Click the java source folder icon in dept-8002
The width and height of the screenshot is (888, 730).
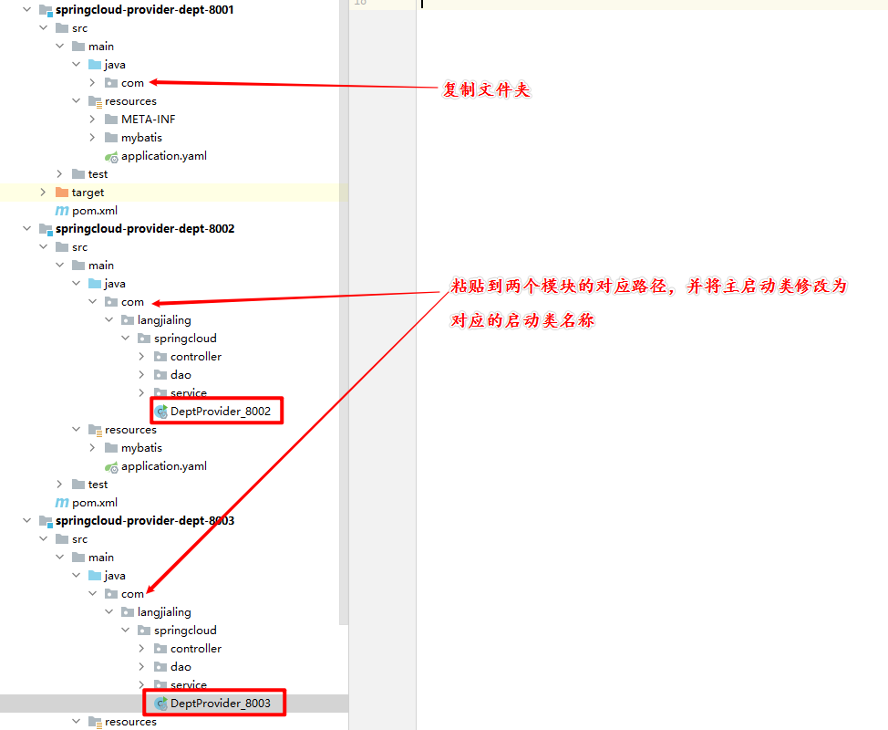coord(95,284)
